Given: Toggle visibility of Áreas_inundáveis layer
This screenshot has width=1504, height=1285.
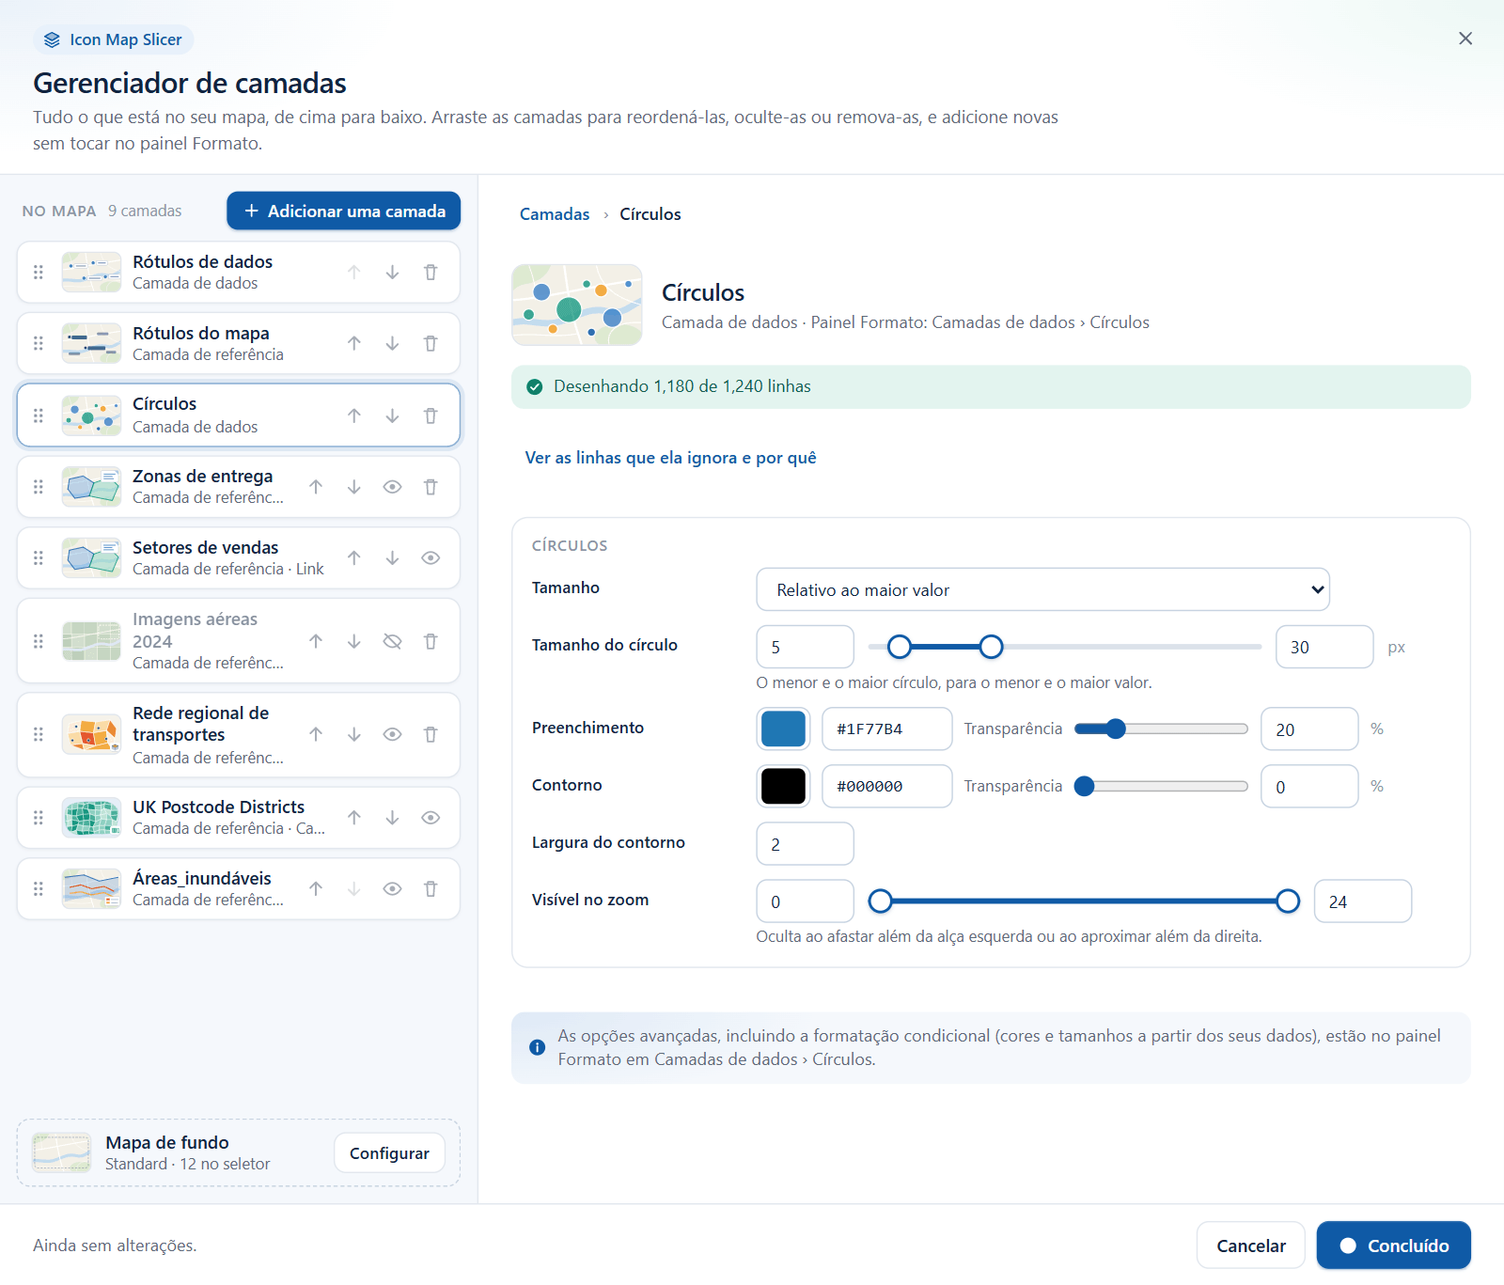Looking at the screenshot, I should click(x=392, y=889).
